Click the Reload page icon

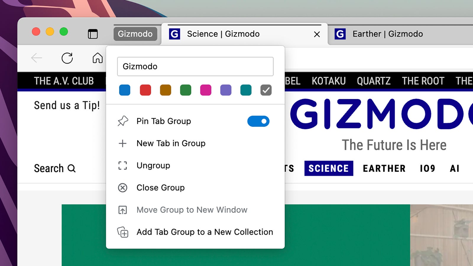tap(67, 58)
